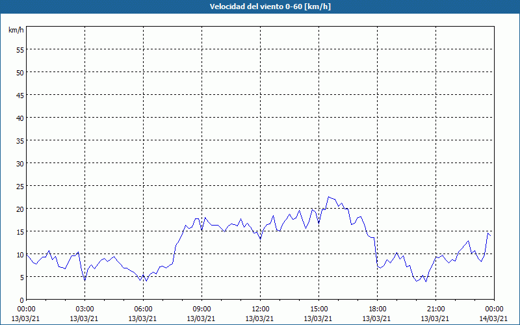520x325 pixels.
Task: Click the y-axis value '30'
Action: (x=20, y=164)
